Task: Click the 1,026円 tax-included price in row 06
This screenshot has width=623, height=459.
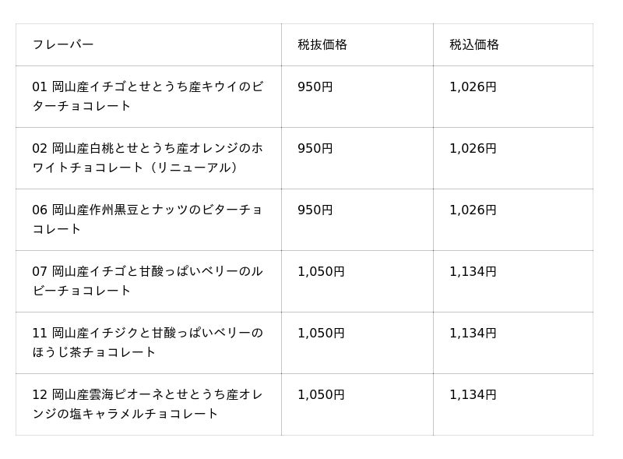Action: [473, 210]
